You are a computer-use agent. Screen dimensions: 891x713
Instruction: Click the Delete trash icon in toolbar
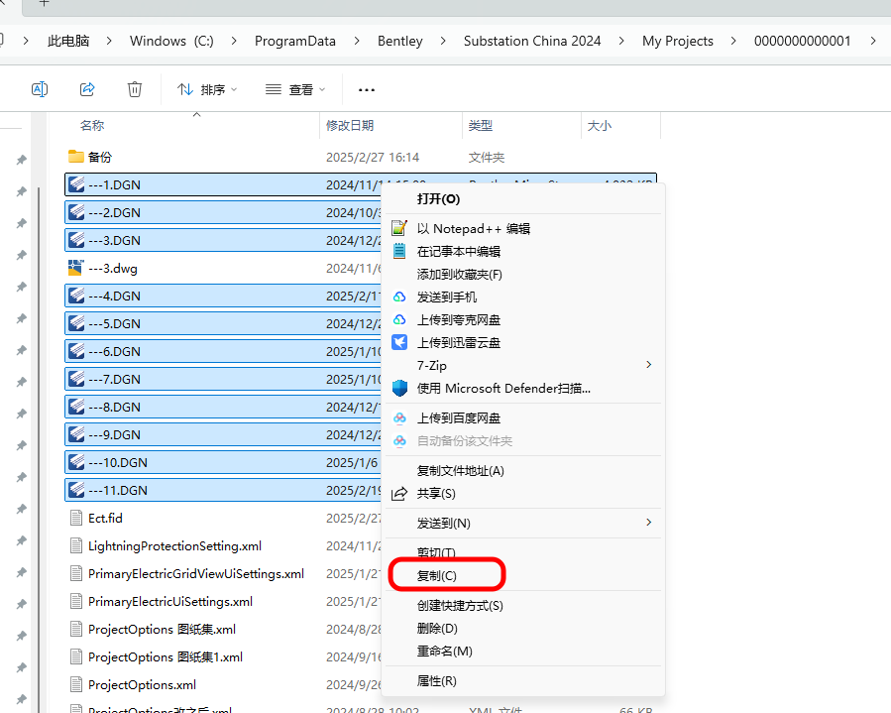135,89
